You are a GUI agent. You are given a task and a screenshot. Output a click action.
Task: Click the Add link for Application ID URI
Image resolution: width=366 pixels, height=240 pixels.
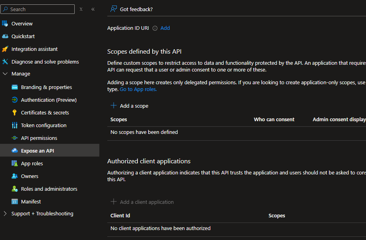(x=165, y=28)
